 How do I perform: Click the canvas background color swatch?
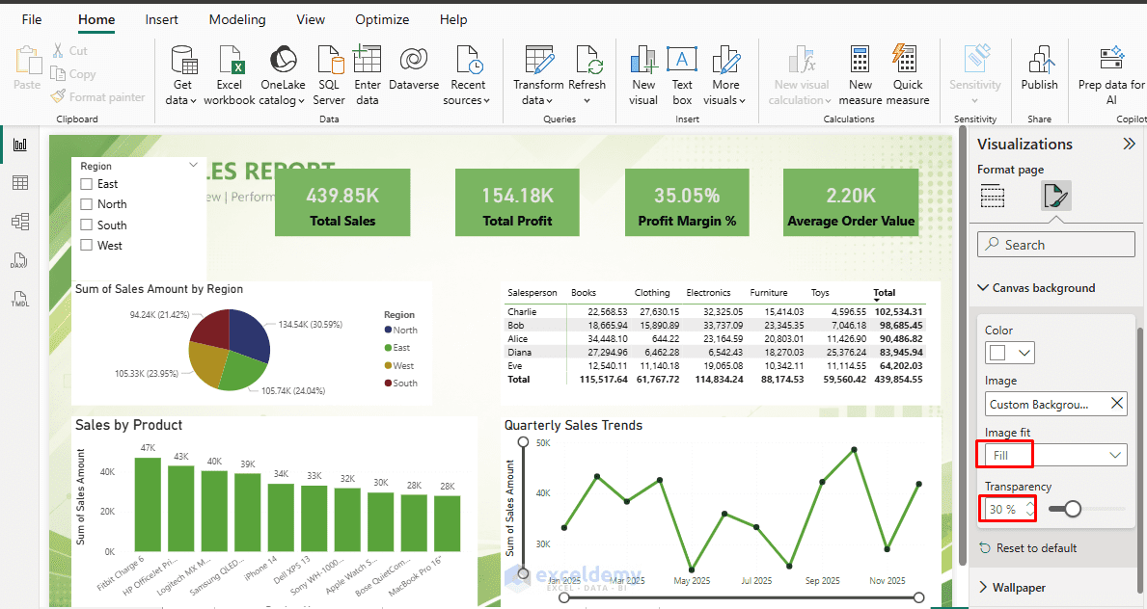click(997, 353)
